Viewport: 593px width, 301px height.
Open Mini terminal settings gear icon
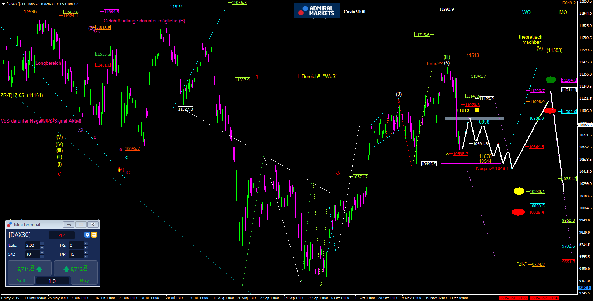pyautogui.click(x=87, y=235)
